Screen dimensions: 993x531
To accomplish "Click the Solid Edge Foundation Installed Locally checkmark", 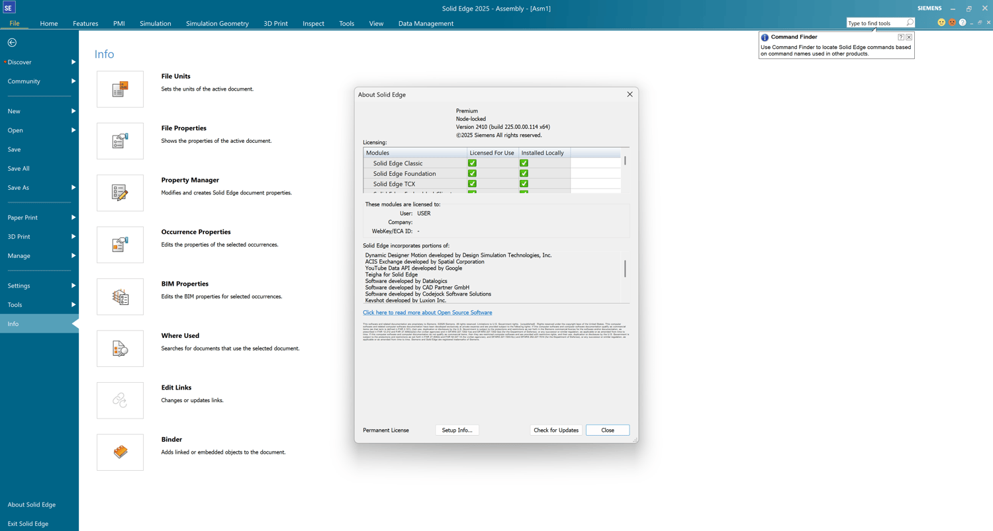I will (524, 173).
